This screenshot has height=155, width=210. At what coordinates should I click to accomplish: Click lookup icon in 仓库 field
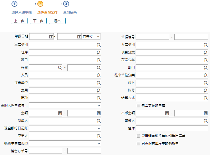(x=99, y=53)
